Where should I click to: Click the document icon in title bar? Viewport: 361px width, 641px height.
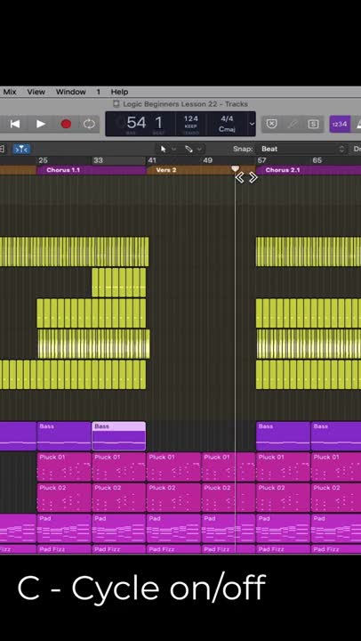point(116,104)
